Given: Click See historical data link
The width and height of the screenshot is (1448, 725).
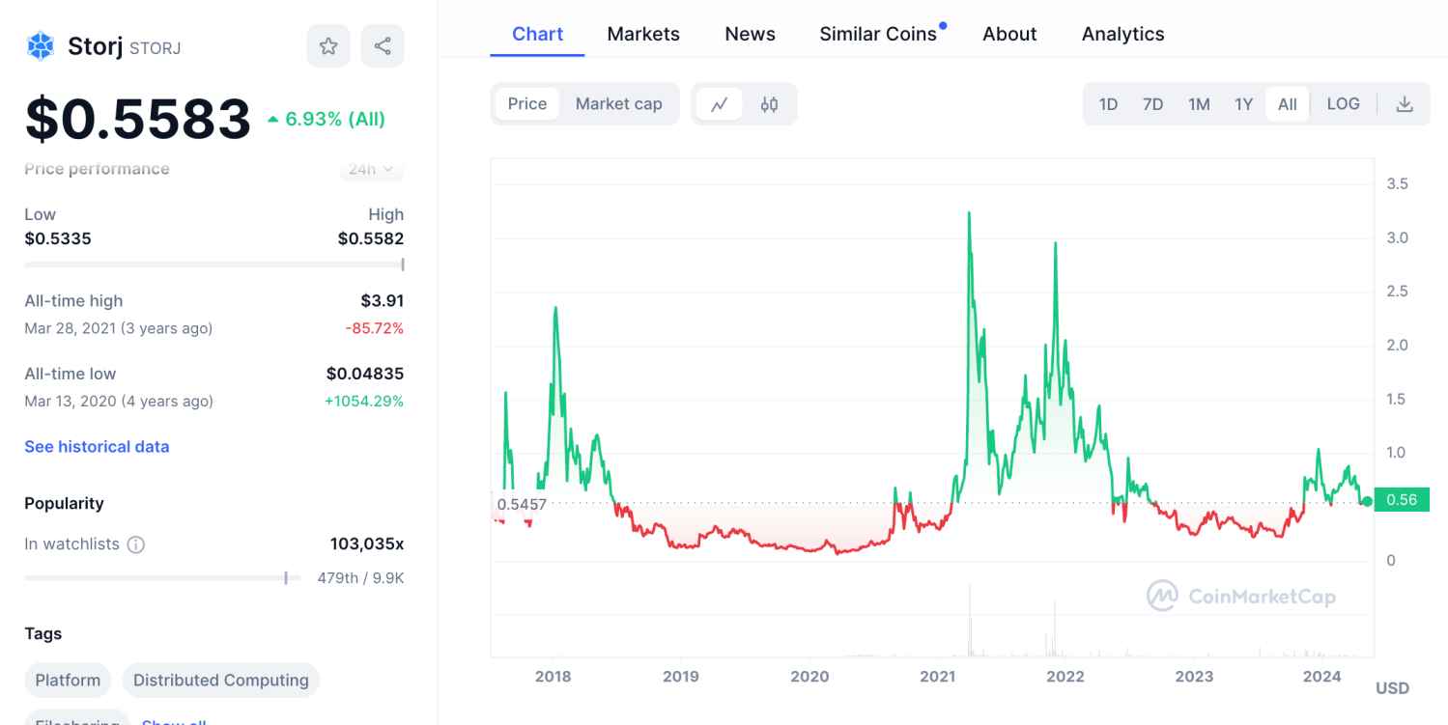Looking at the screenshot, I should [97, 446].
